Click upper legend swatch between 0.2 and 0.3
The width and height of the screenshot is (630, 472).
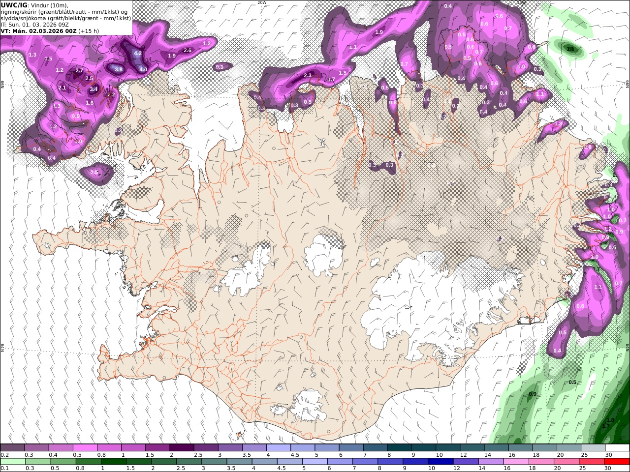point(12,447)
